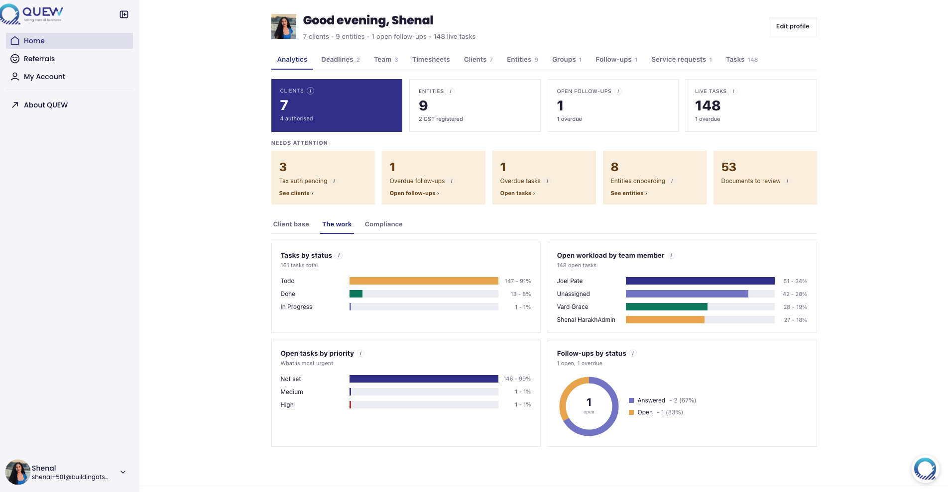Collapse the sidebar with the panel icon
Viewport: 948px width, 492px height.
point(124,14)
